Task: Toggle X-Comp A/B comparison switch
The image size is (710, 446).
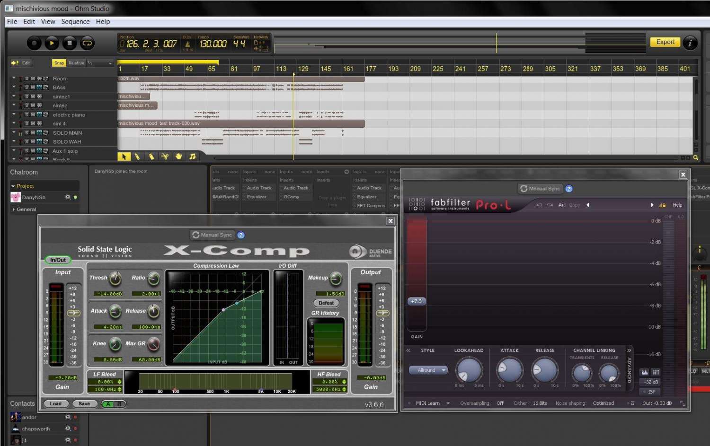Action: pos(114,404)
